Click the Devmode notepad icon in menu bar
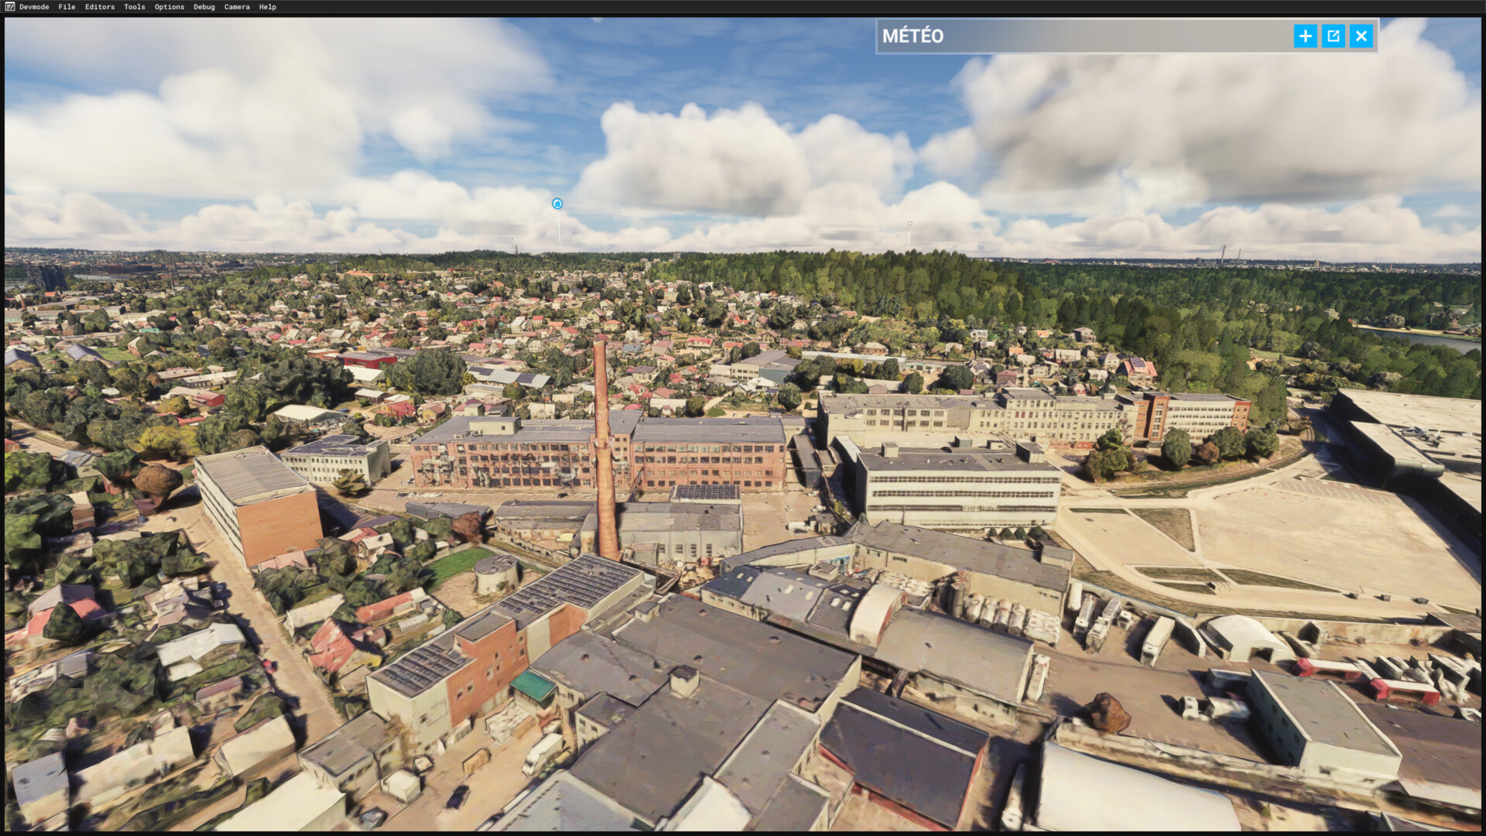 click(x=10, y=7)
